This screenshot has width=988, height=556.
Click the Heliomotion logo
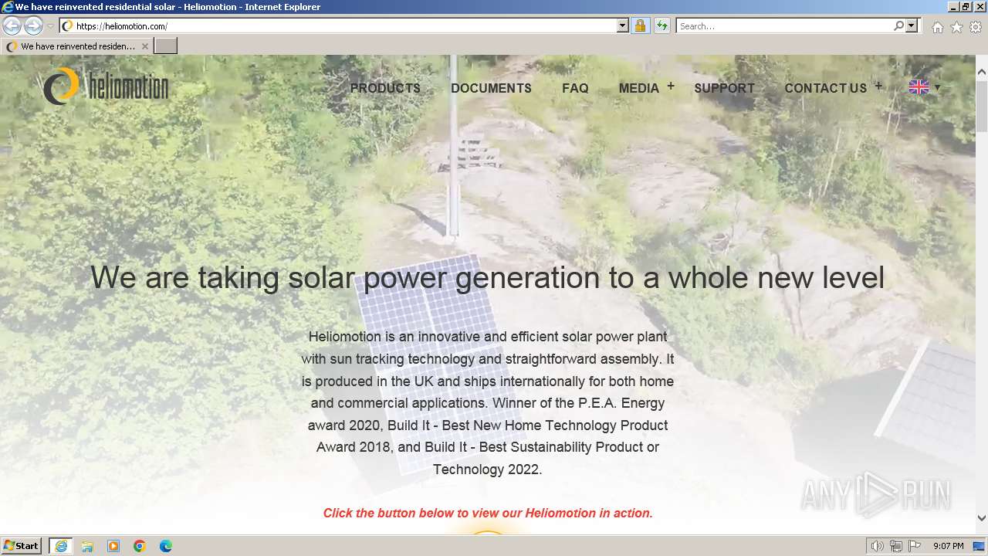pos(106,86)
